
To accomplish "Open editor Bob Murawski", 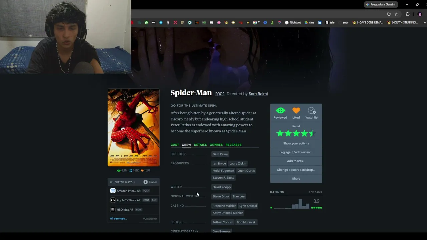I will pos(246,222).
